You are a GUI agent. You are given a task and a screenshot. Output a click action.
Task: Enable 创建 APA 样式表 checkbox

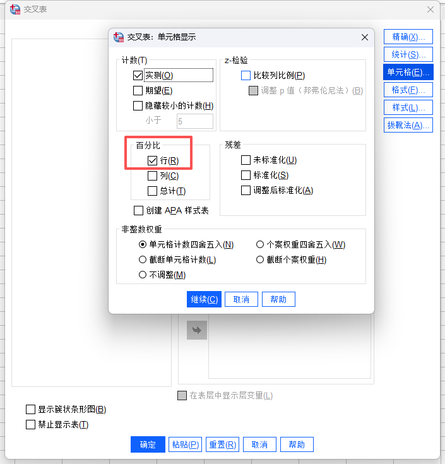click(138, 210)
